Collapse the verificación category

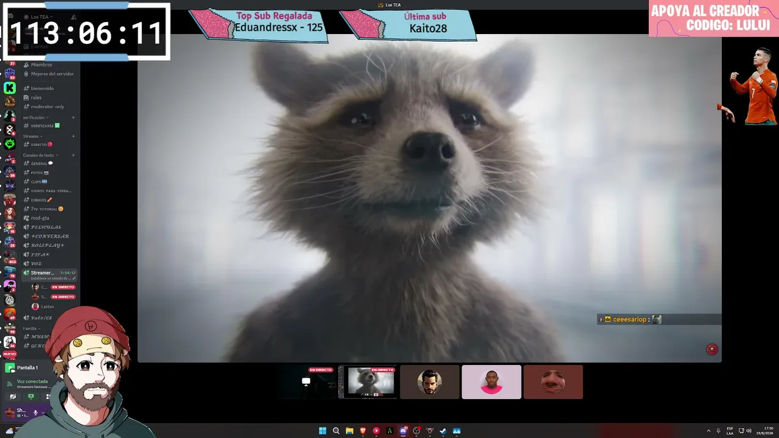tap(35, 117)
